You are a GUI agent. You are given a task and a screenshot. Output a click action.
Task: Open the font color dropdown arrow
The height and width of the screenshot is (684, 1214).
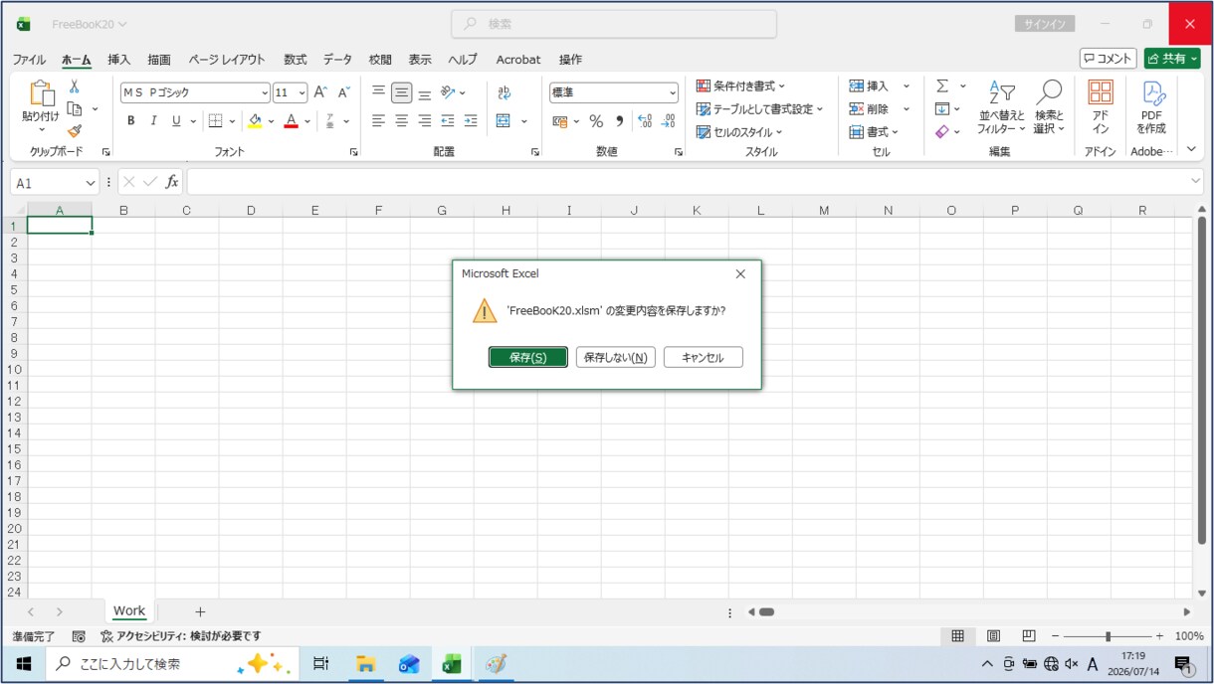[x=307, y=121]
